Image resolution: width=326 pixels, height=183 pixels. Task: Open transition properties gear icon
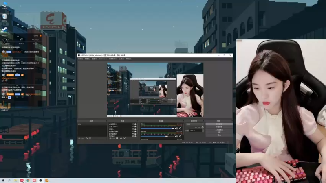coord(203,127)
